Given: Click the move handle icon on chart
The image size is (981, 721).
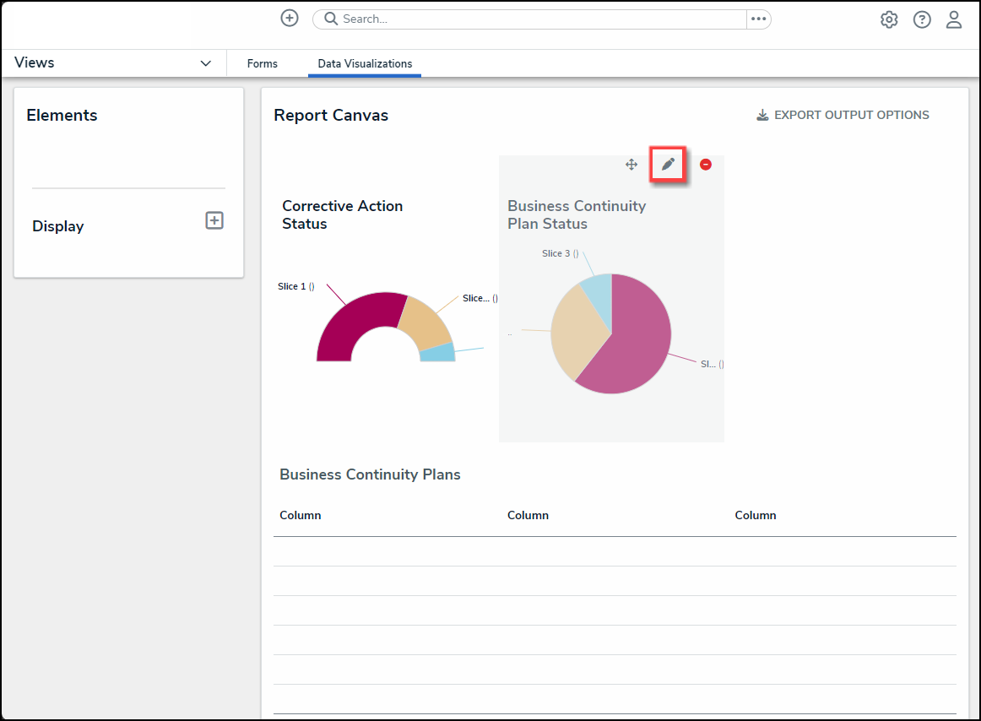Looking at the screenshot, I should (x=631, y=165).
